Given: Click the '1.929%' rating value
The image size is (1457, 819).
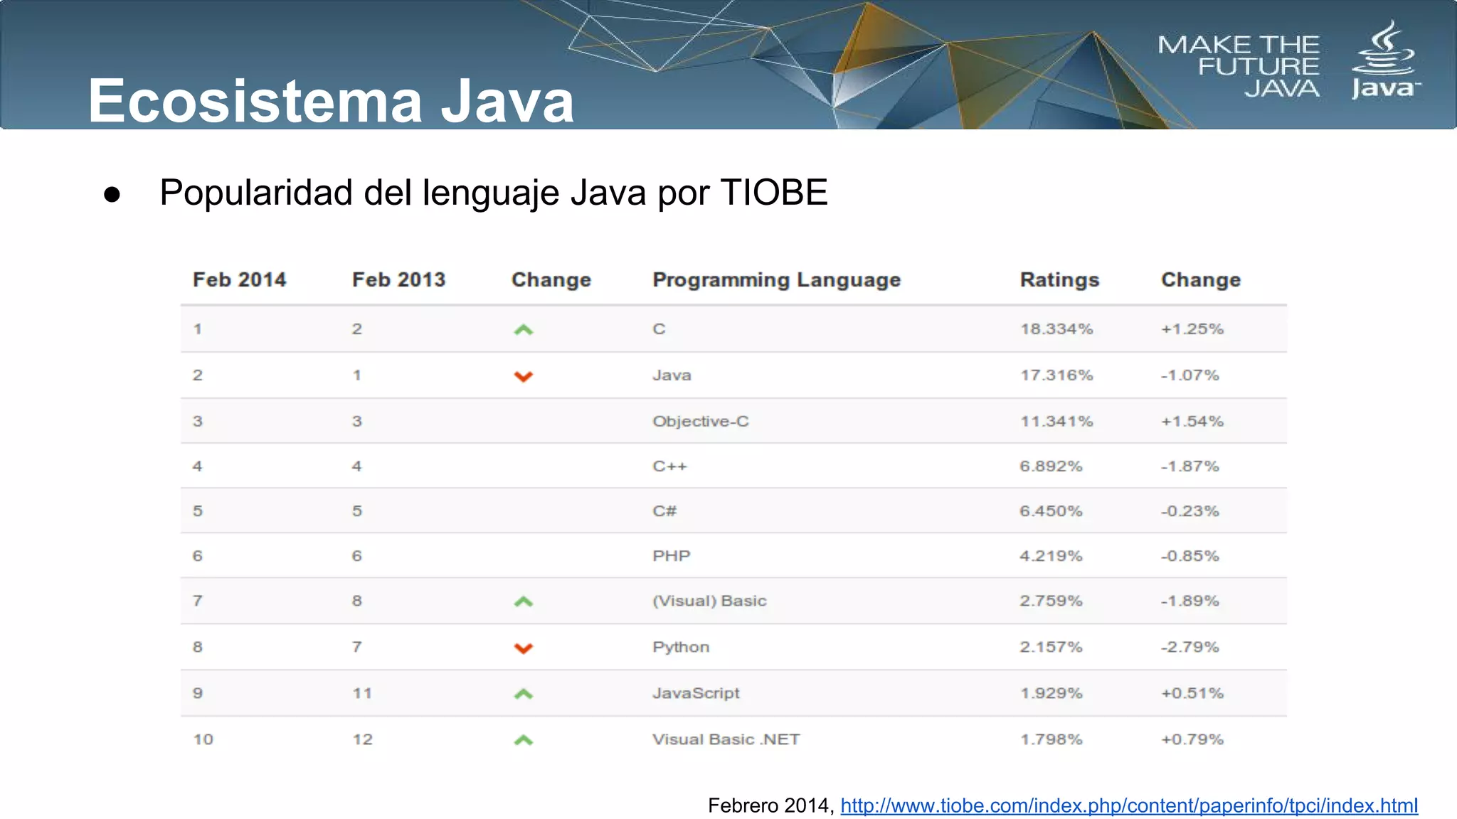Looking at the screenshot, I should [x=1051, y=693].
